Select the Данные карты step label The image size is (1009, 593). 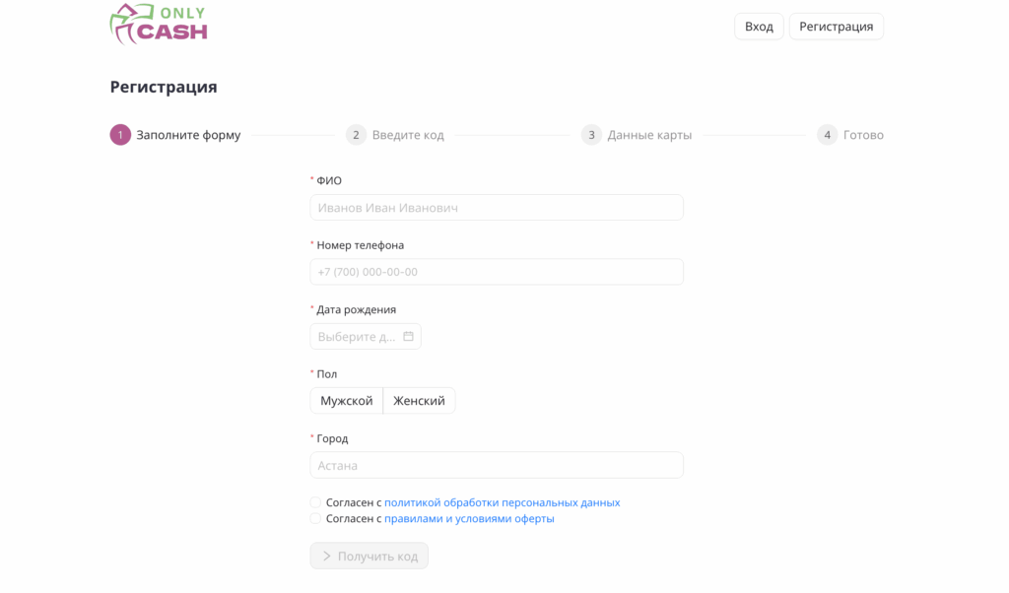(649, 135)
